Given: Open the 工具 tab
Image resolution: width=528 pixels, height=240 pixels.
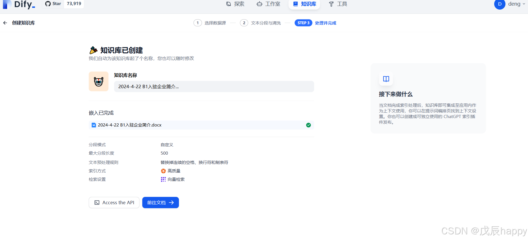Looking at the screenshot, I should [338, 4].
